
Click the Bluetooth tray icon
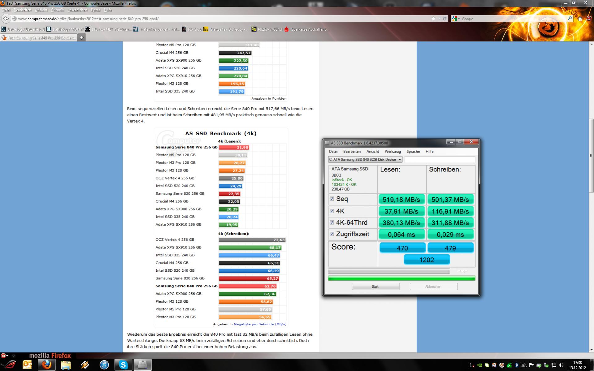pyautogui.click(x=516, y=365)
